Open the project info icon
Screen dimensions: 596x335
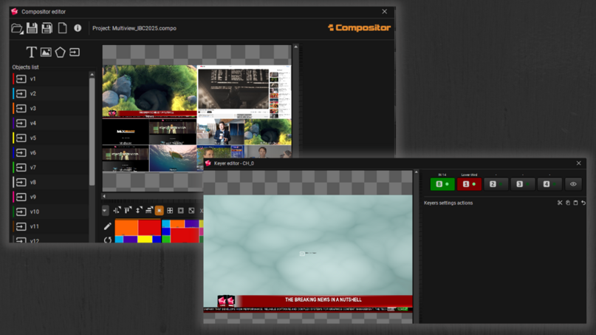coord(78,28)
